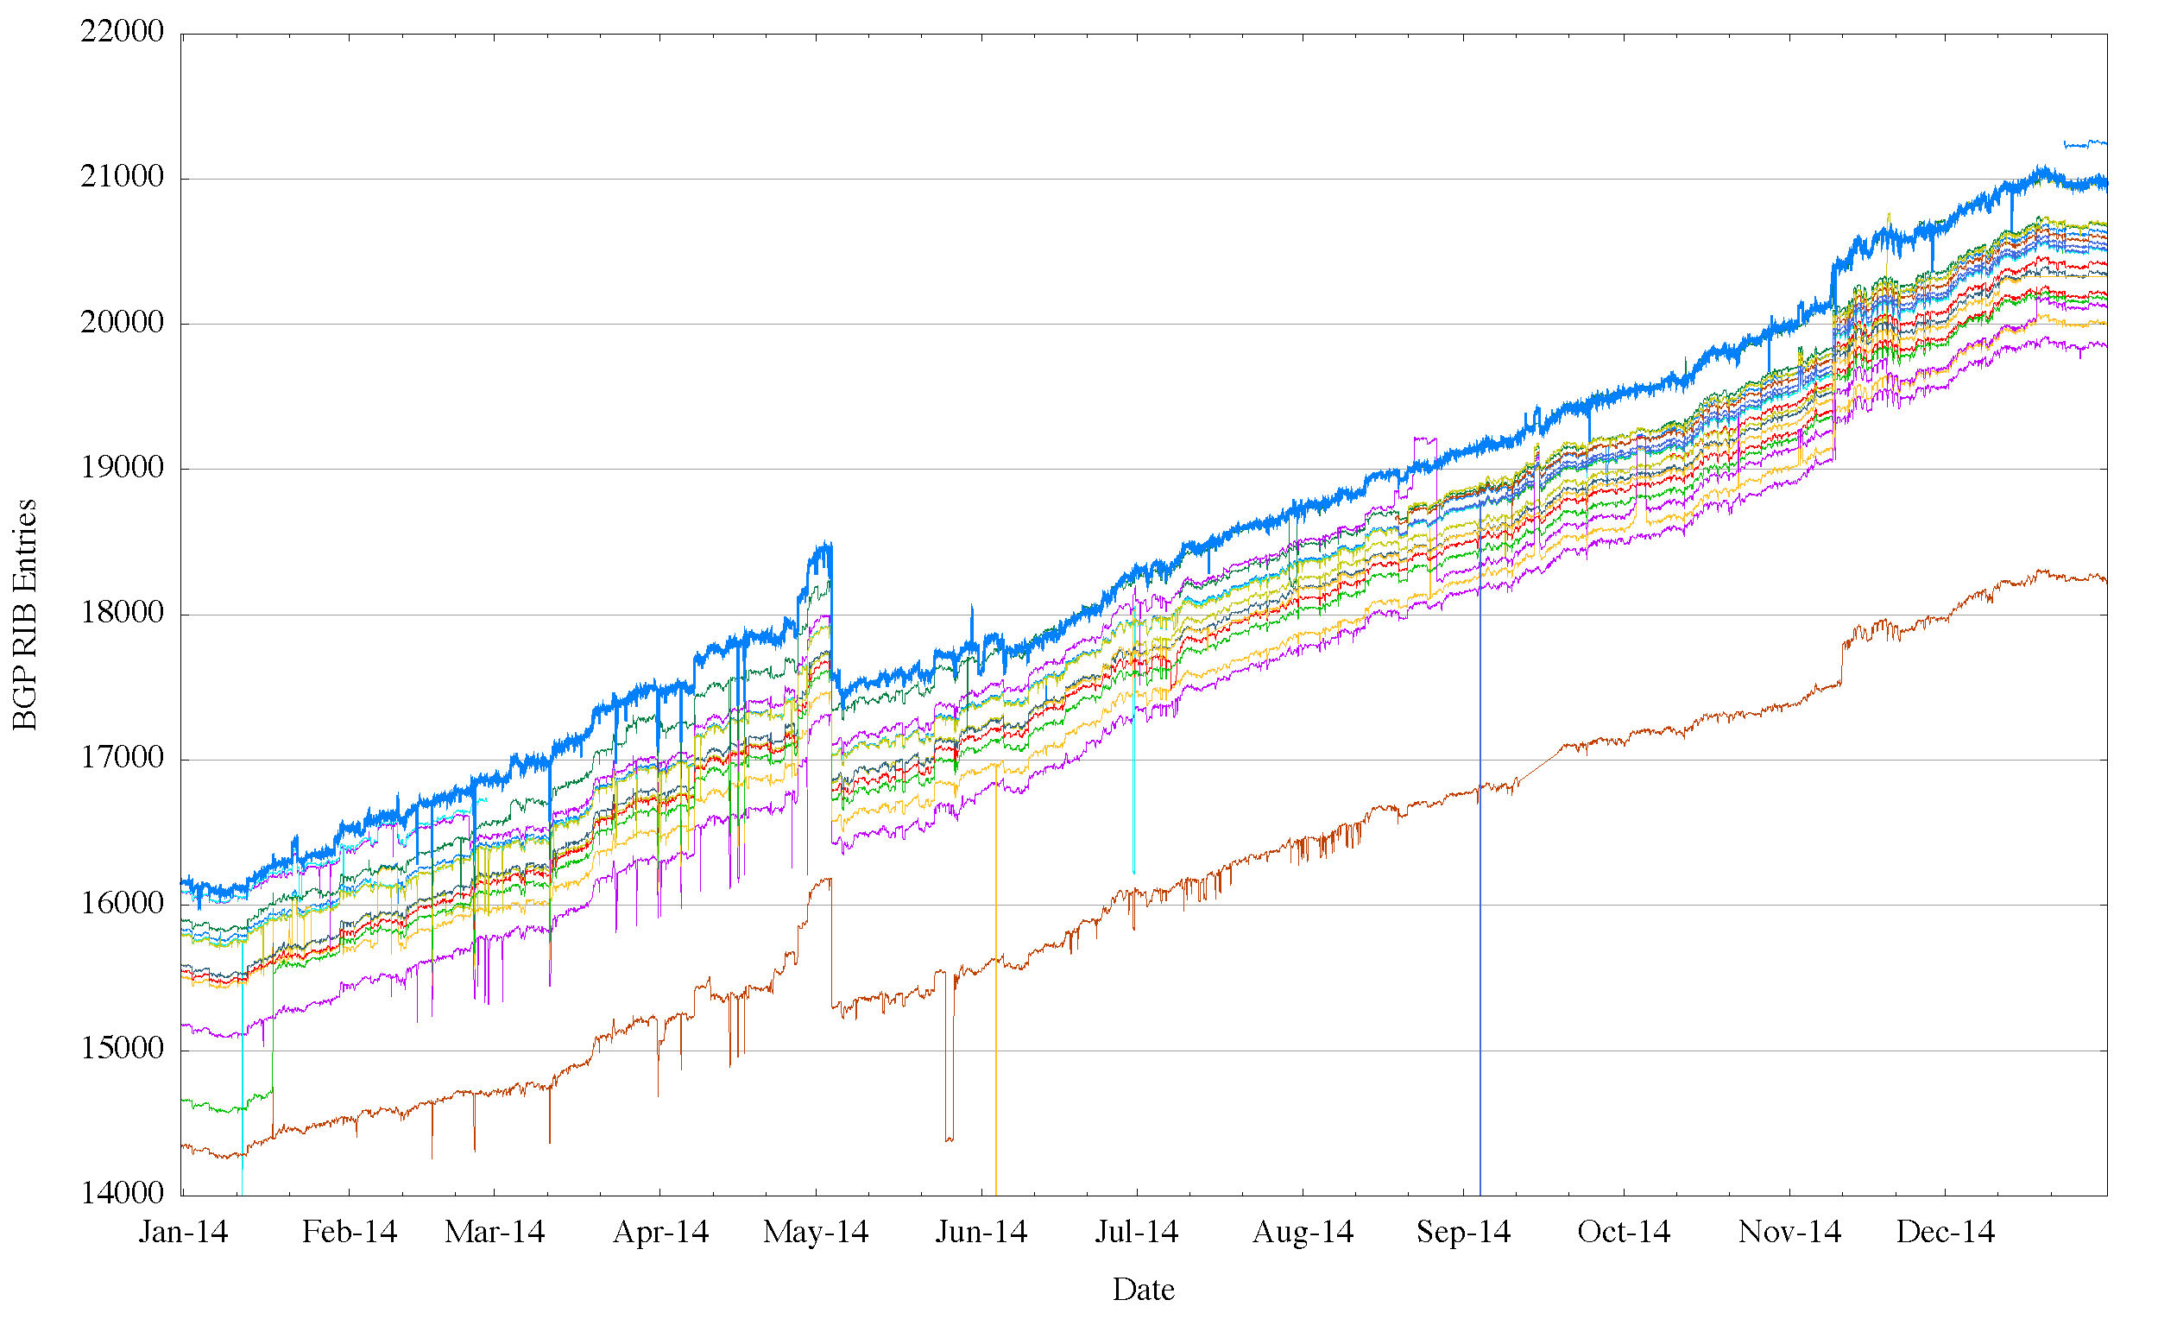Viewport: 2158px width, 1319px height.
Task: Click the 17000 y-axis tick label
Action: [122, 759]
